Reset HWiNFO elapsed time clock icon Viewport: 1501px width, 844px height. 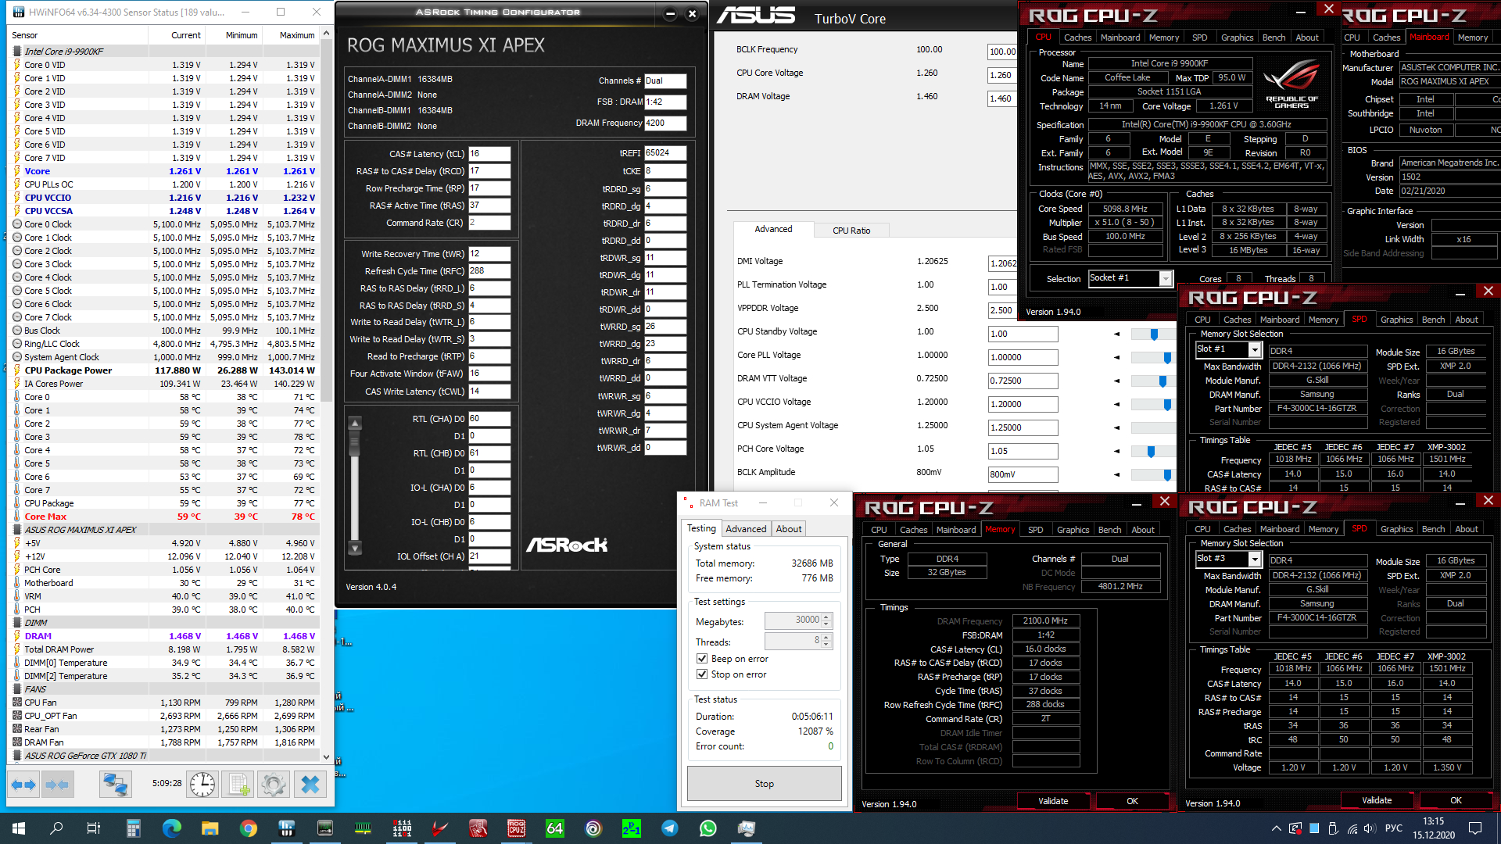click(x=202, y=784)
